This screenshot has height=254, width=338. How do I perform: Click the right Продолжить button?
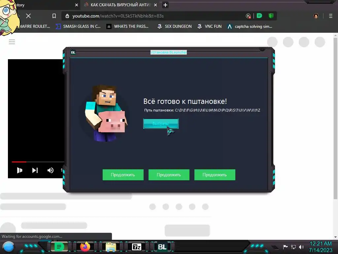point(215,175)
